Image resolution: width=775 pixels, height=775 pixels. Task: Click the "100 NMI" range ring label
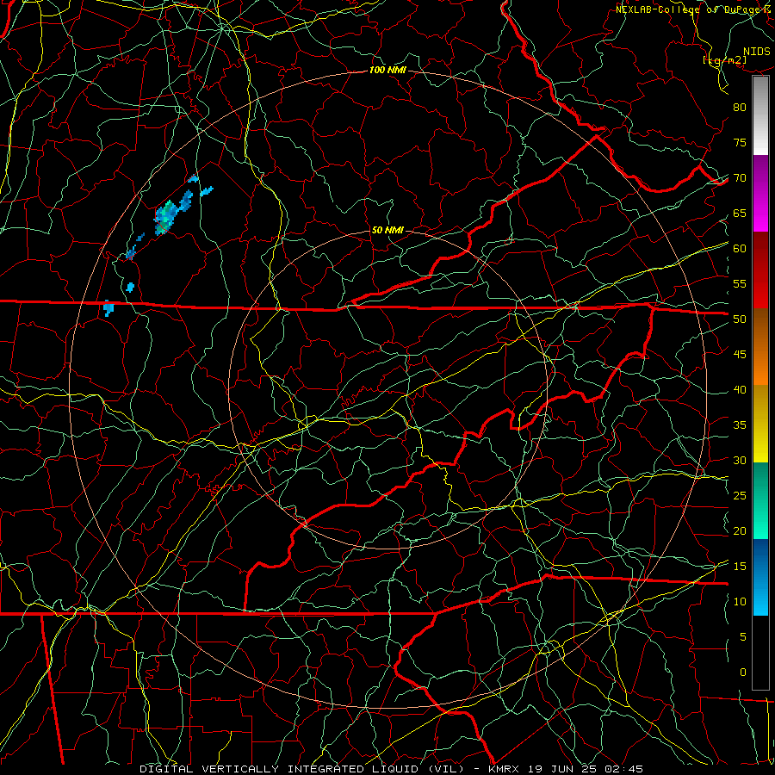pos(387,71)
